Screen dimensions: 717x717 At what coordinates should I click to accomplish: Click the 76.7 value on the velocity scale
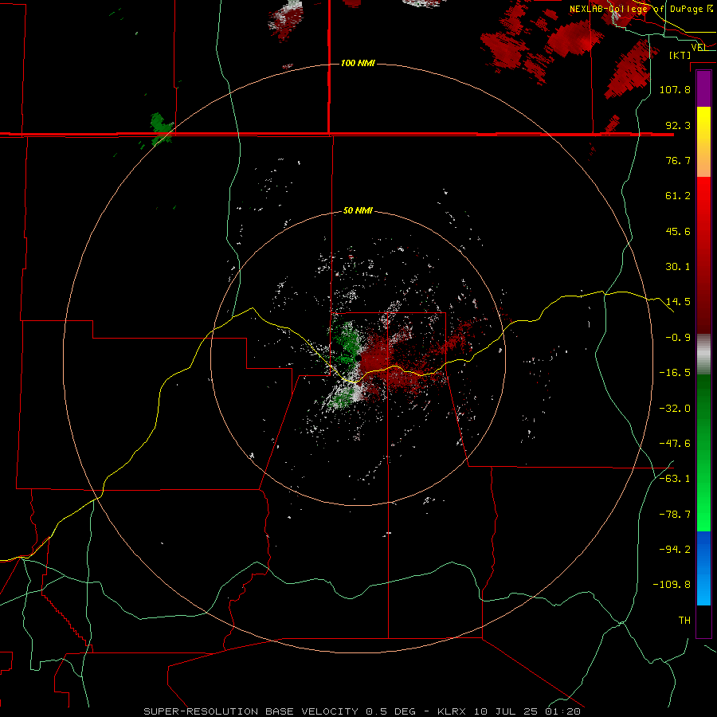(x=678, y=160)
